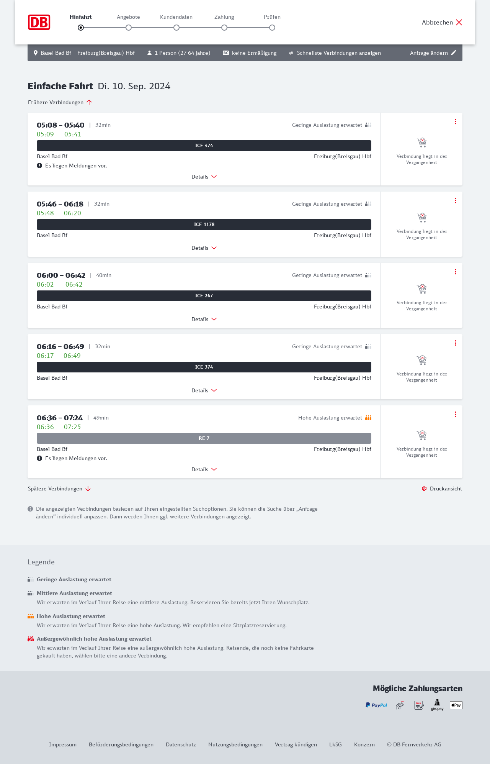The image size is (490, 764).
Task: Open the Datenschutz footer link
Action: coord(181,744)
